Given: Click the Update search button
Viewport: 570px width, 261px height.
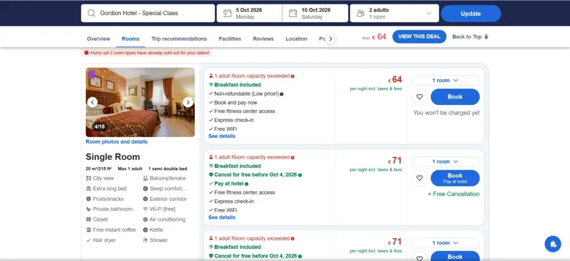Looking at the screenshot, I should [x=471, y=13].
